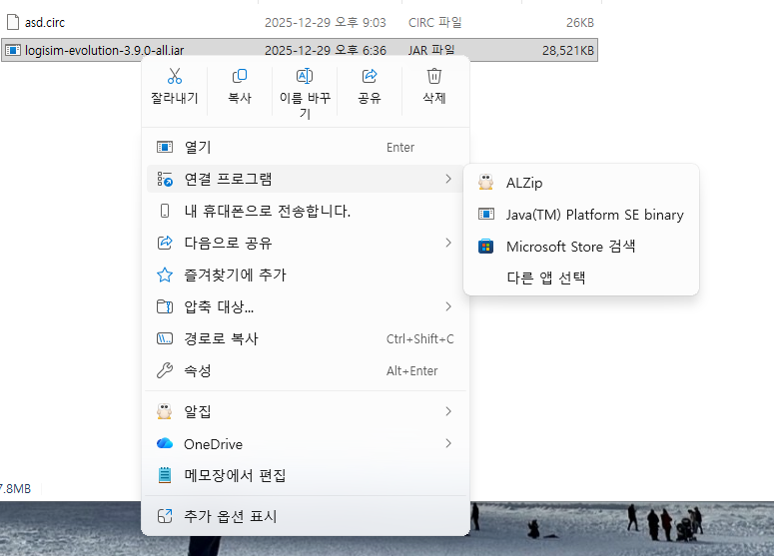This screenshot has height=556, width=774.
Task: Click the ALZip icon in the submenu
Action: click(x=485, y=183)
